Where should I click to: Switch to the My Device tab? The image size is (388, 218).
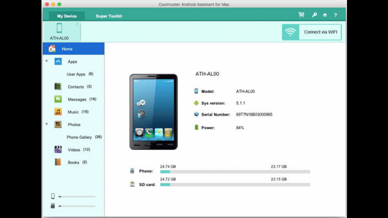tap(67, 16)
